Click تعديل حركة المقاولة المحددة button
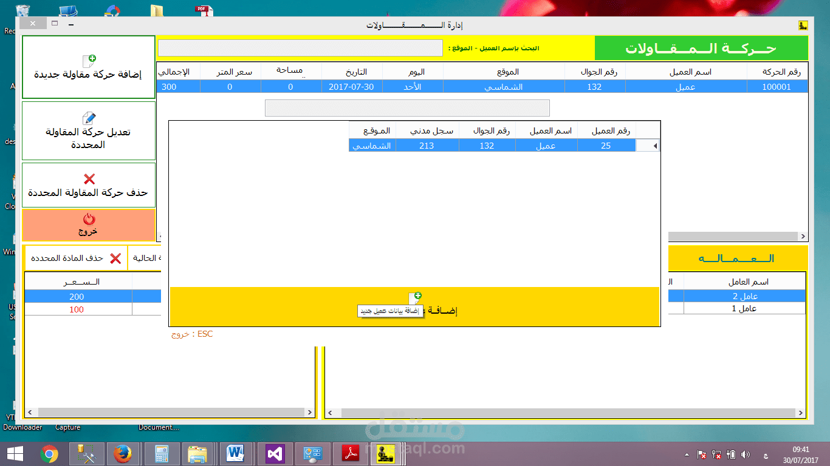Image resolution: width=830 pixels, height=466 pixels. point(89,130)
